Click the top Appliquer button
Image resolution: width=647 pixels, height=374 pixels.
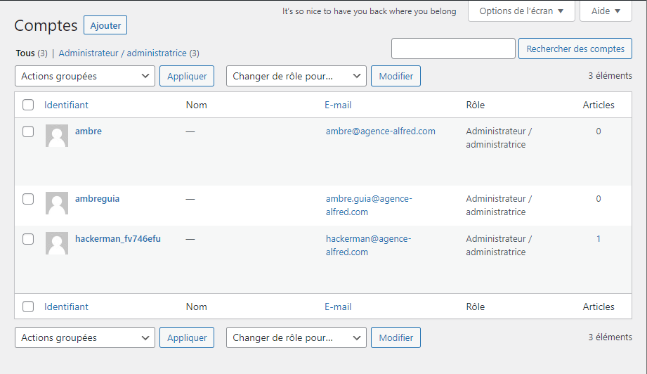coord(187,76)
